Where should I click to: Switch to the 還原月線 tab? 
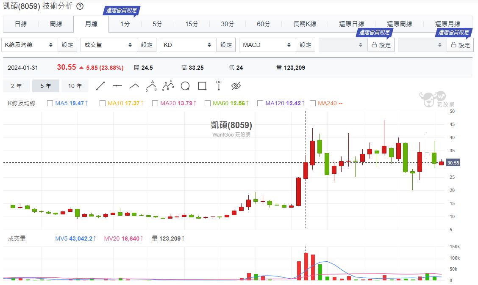(x=447, y=24)
